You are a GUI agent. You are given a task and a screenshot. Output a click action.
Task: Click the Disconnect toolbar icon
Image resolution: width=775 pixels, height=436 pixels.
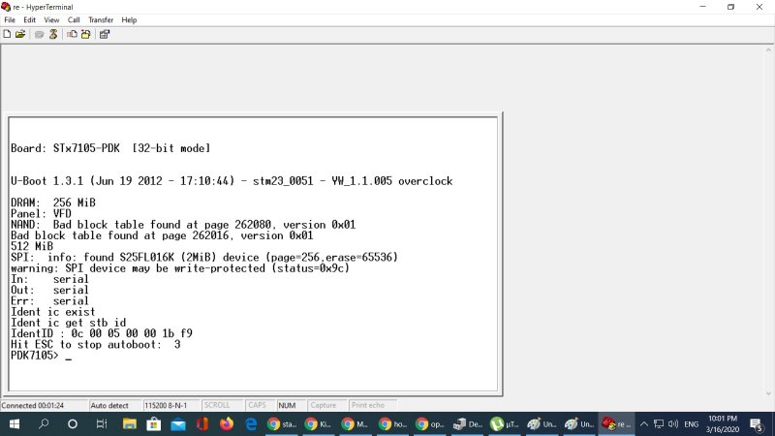pos(53,34)
